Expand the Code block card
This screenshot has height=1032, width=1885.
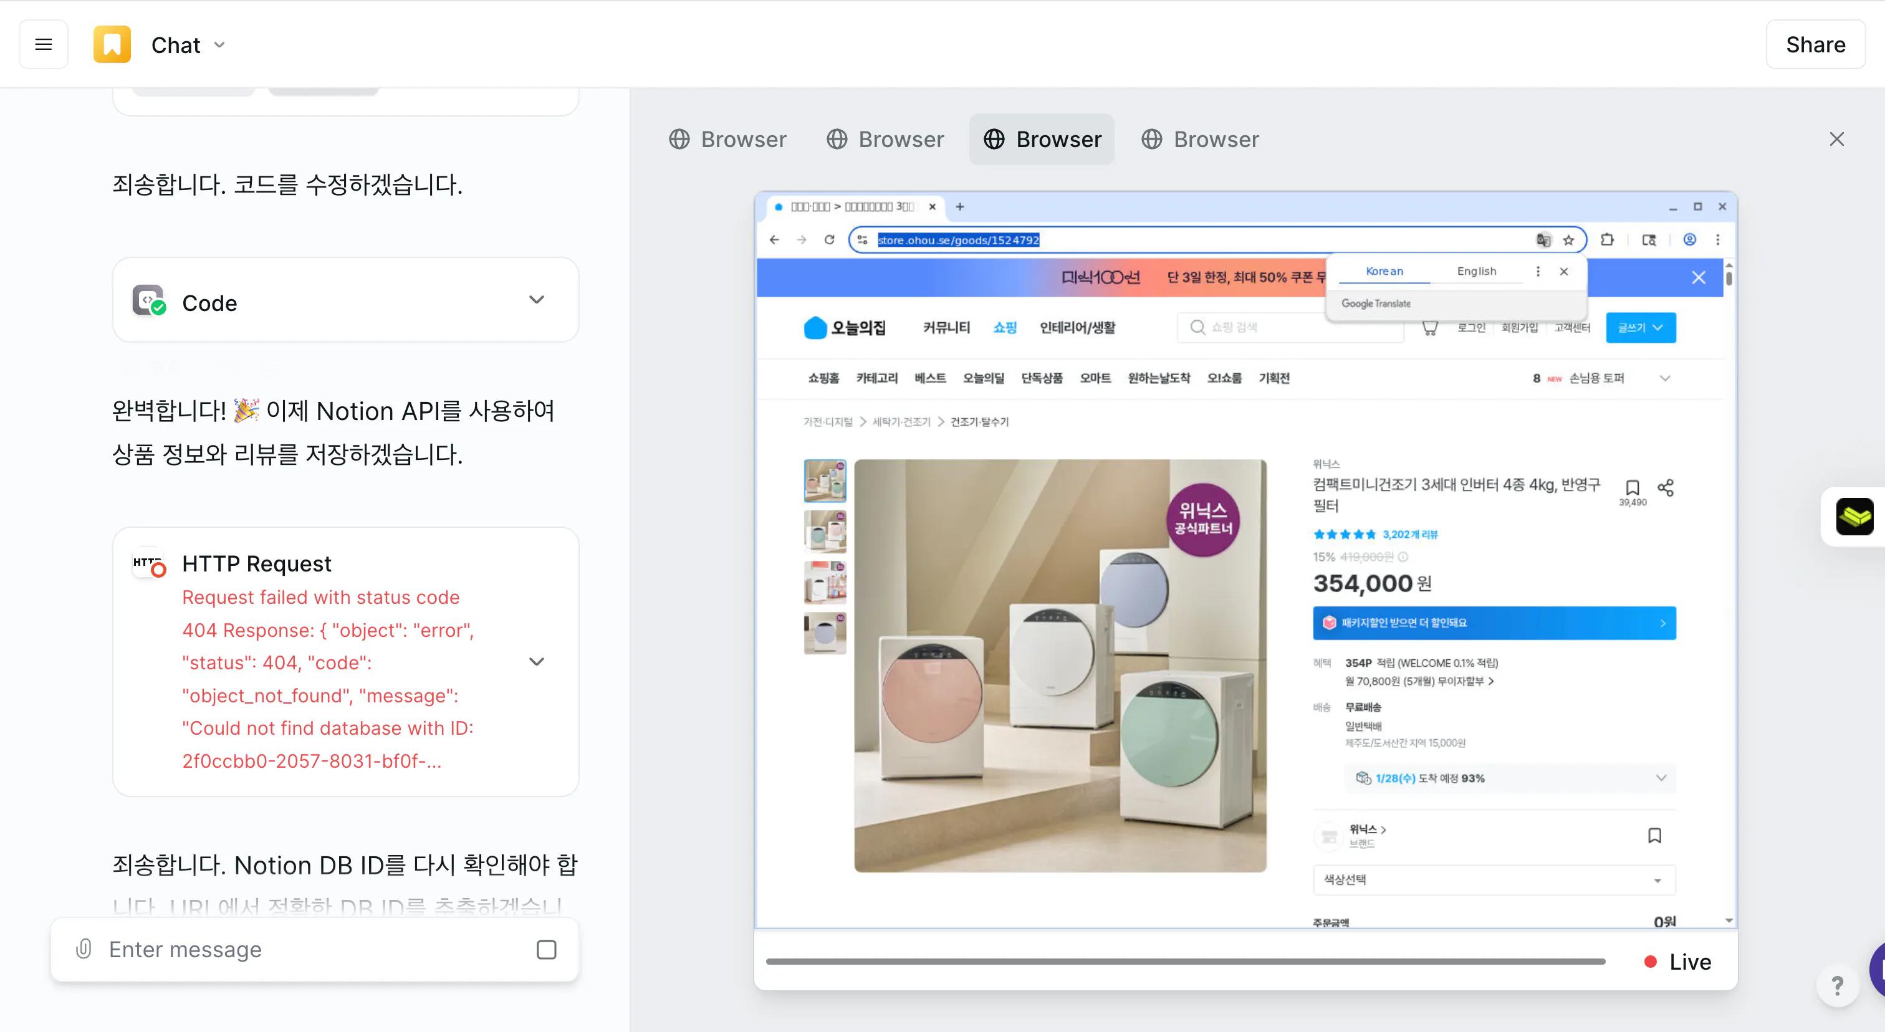point(536,300)
